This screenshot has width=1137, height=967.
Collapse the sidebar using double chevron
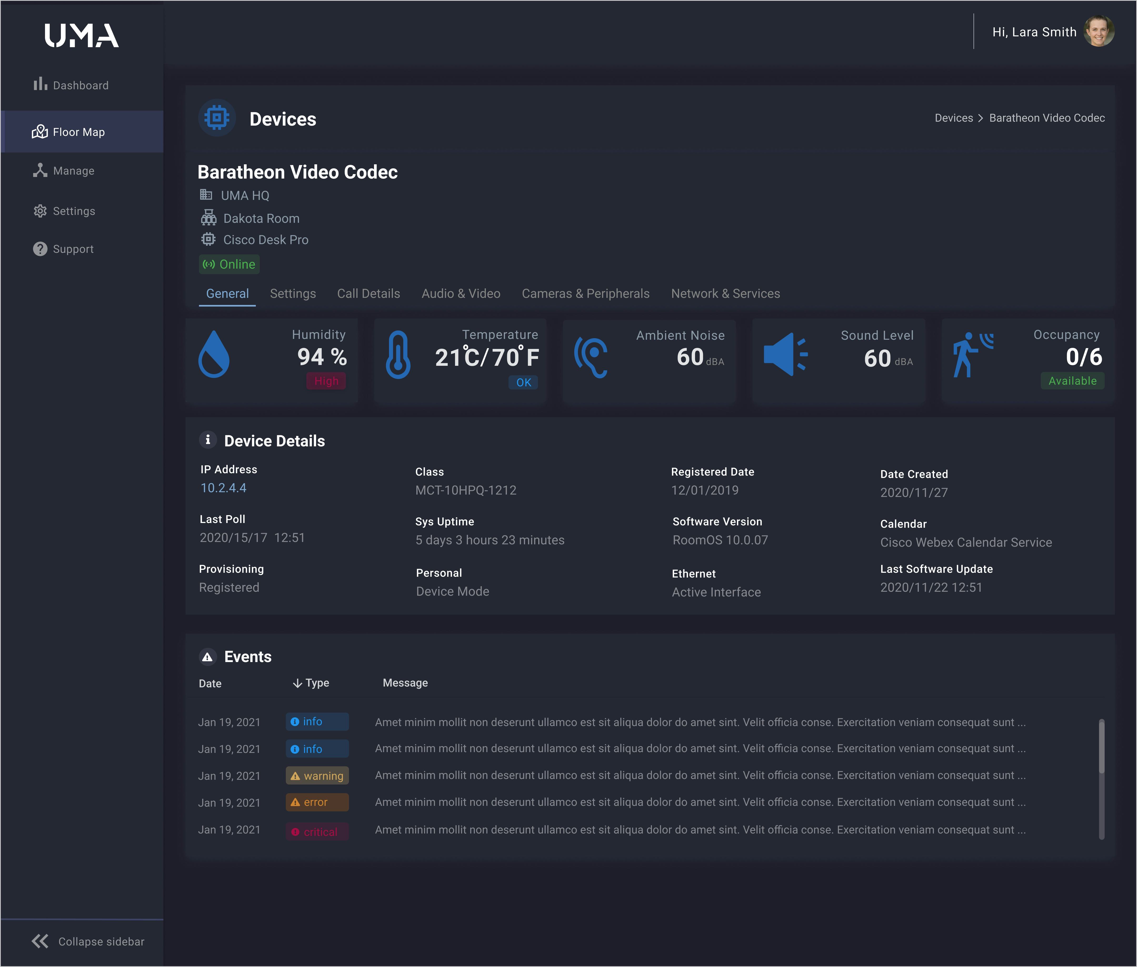pos(40,941)
